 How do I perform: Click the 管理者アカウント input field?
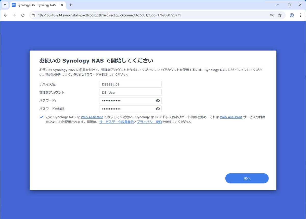click(x=130, y=93)
